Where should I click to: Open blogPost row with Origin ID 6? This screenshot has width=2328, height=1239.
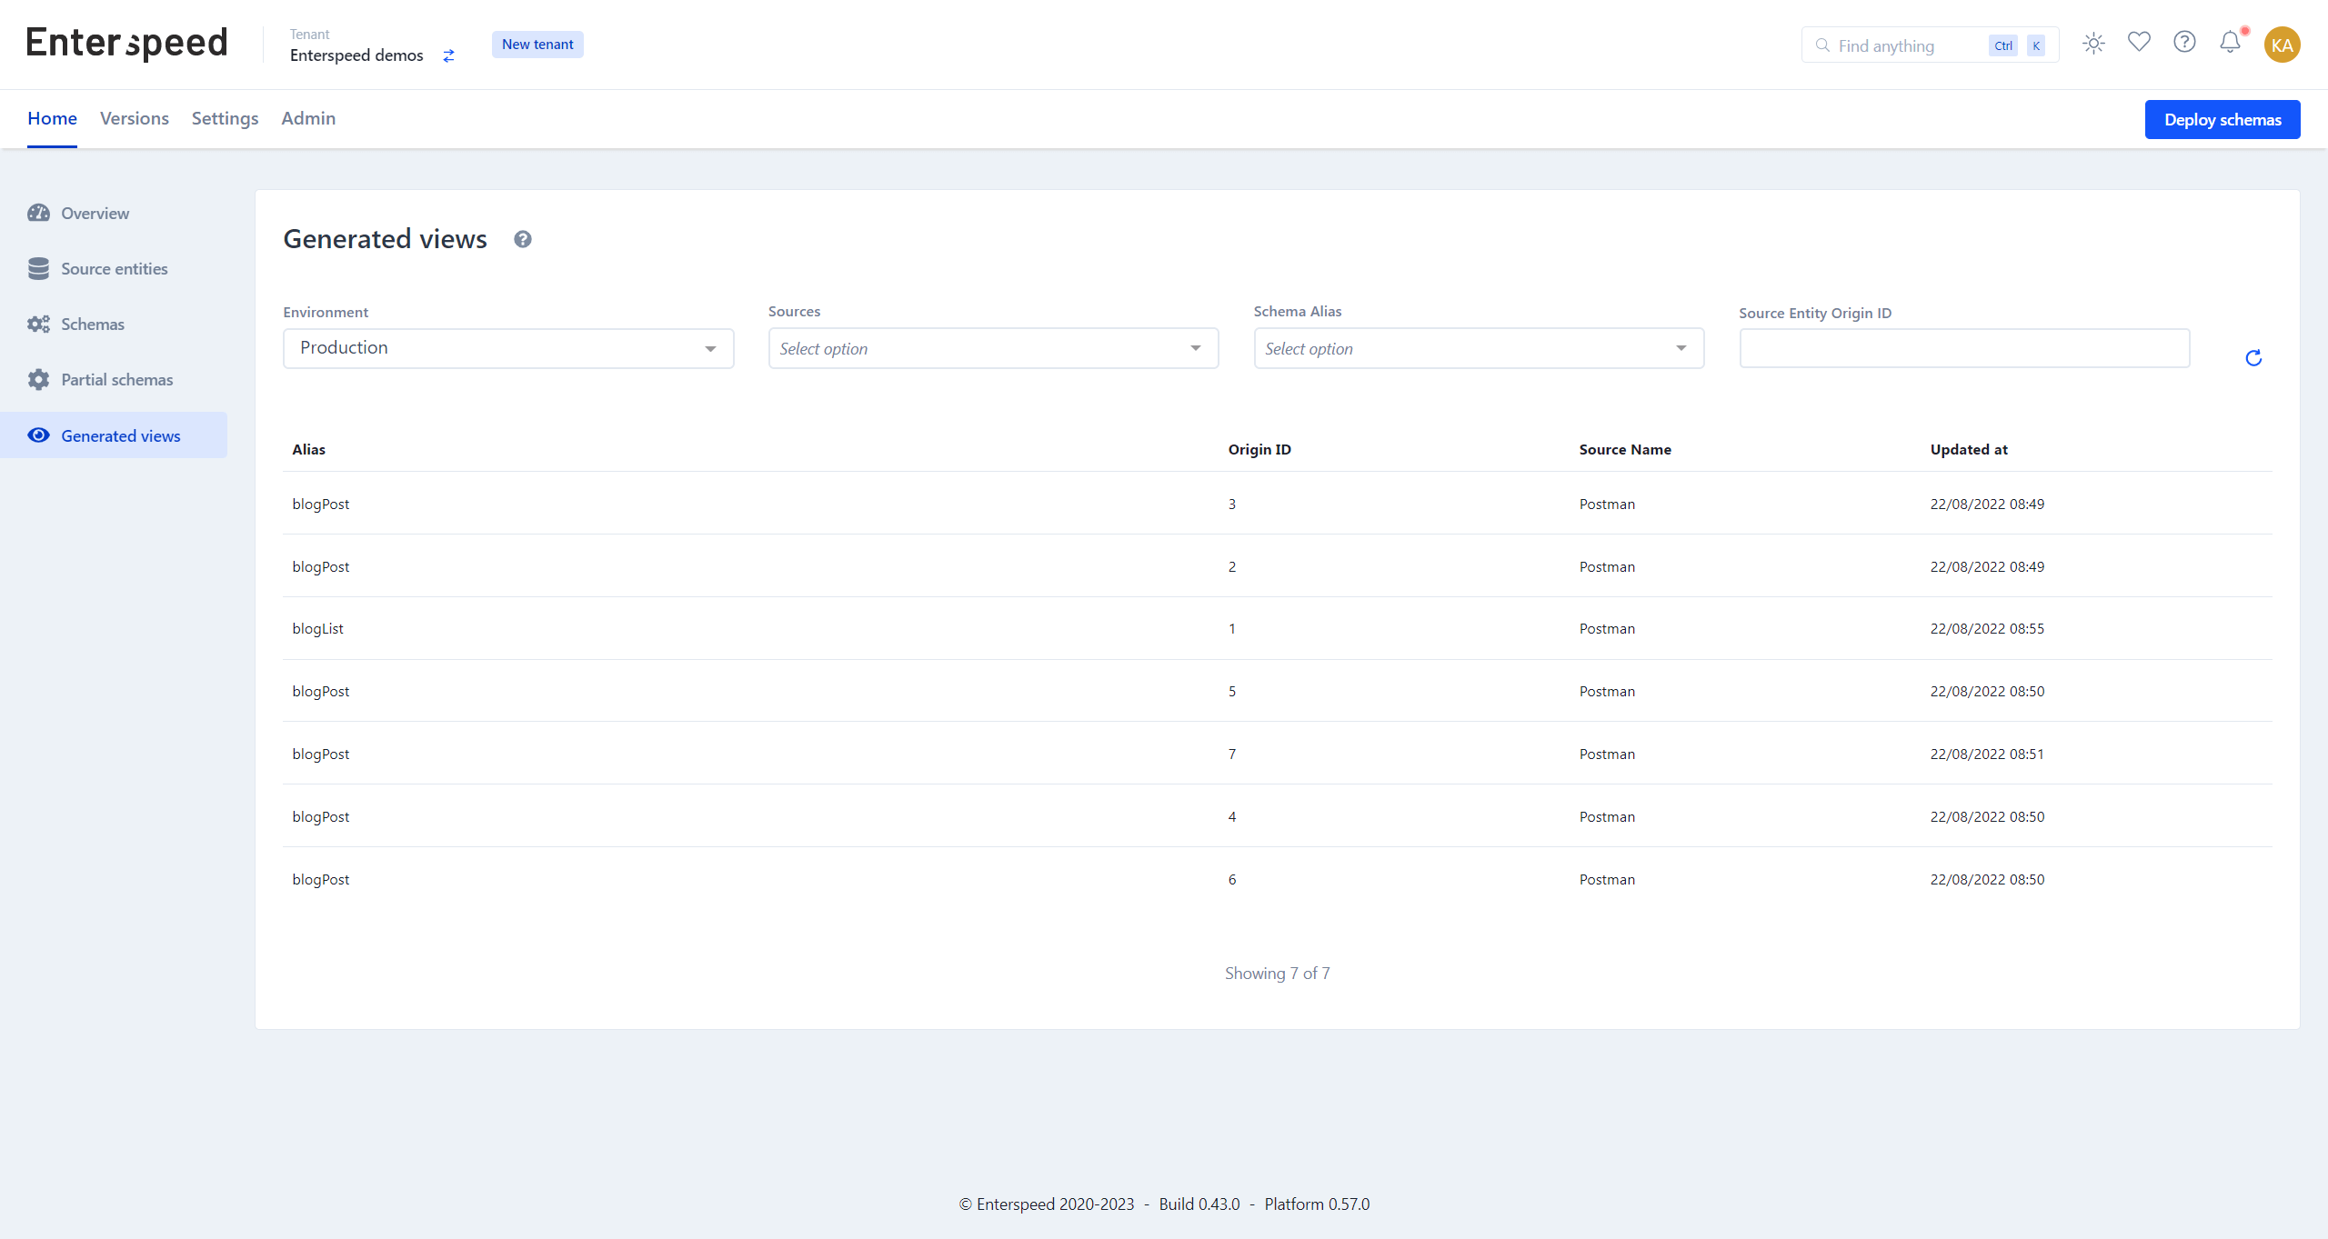[1278, 879]
